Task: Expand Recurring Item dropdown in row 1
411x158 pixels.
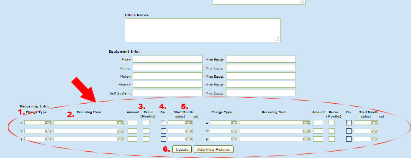Action: 89,123
